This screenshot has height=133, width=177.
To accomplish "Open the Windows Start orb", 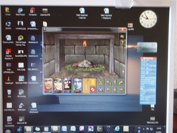I will pos(8,131).
